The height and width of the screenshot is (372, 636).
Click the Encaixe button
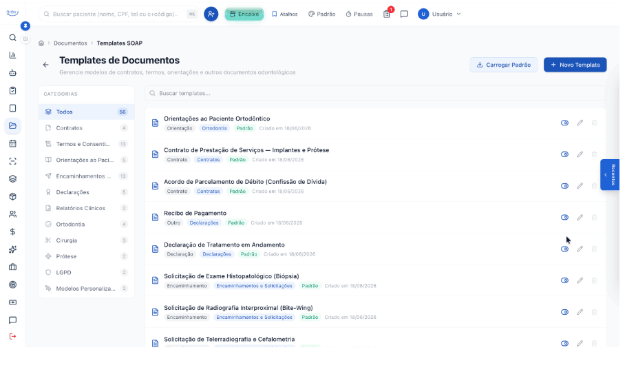coord(244,14)
